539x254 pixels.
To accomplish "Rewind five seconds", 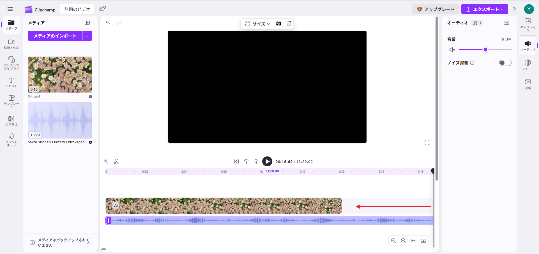I will 246,161.
